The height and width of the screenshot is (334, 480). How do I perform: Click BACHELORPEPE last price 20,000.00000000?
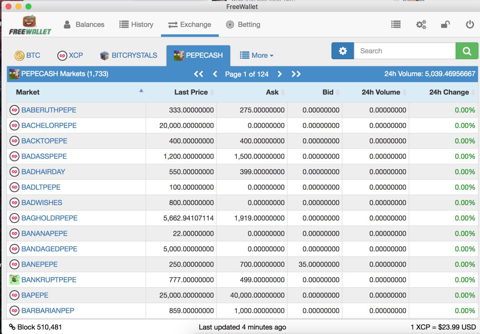pyautogui.click(x=186, y=125)
